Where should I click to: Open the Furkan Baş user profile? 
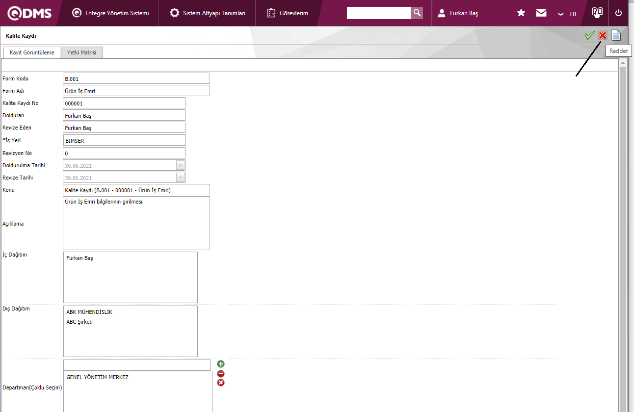(x=458, y=13)
